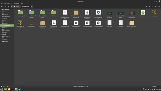Select cjnsldxmj8741.webp thumbnail

(20, 24)
